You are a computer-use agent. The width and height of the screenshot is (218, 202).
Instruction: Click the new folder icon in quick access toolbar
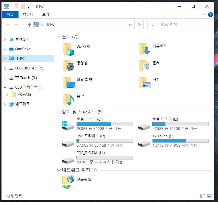click(23, 6)
